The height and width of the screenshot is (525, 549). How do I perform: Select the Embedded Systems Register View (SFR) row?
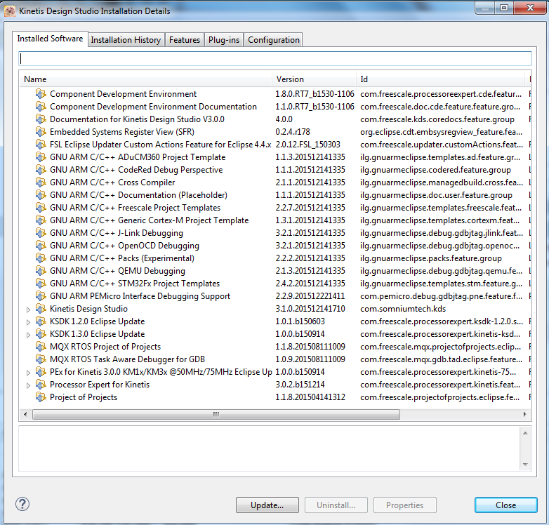[x=275, y=131]
